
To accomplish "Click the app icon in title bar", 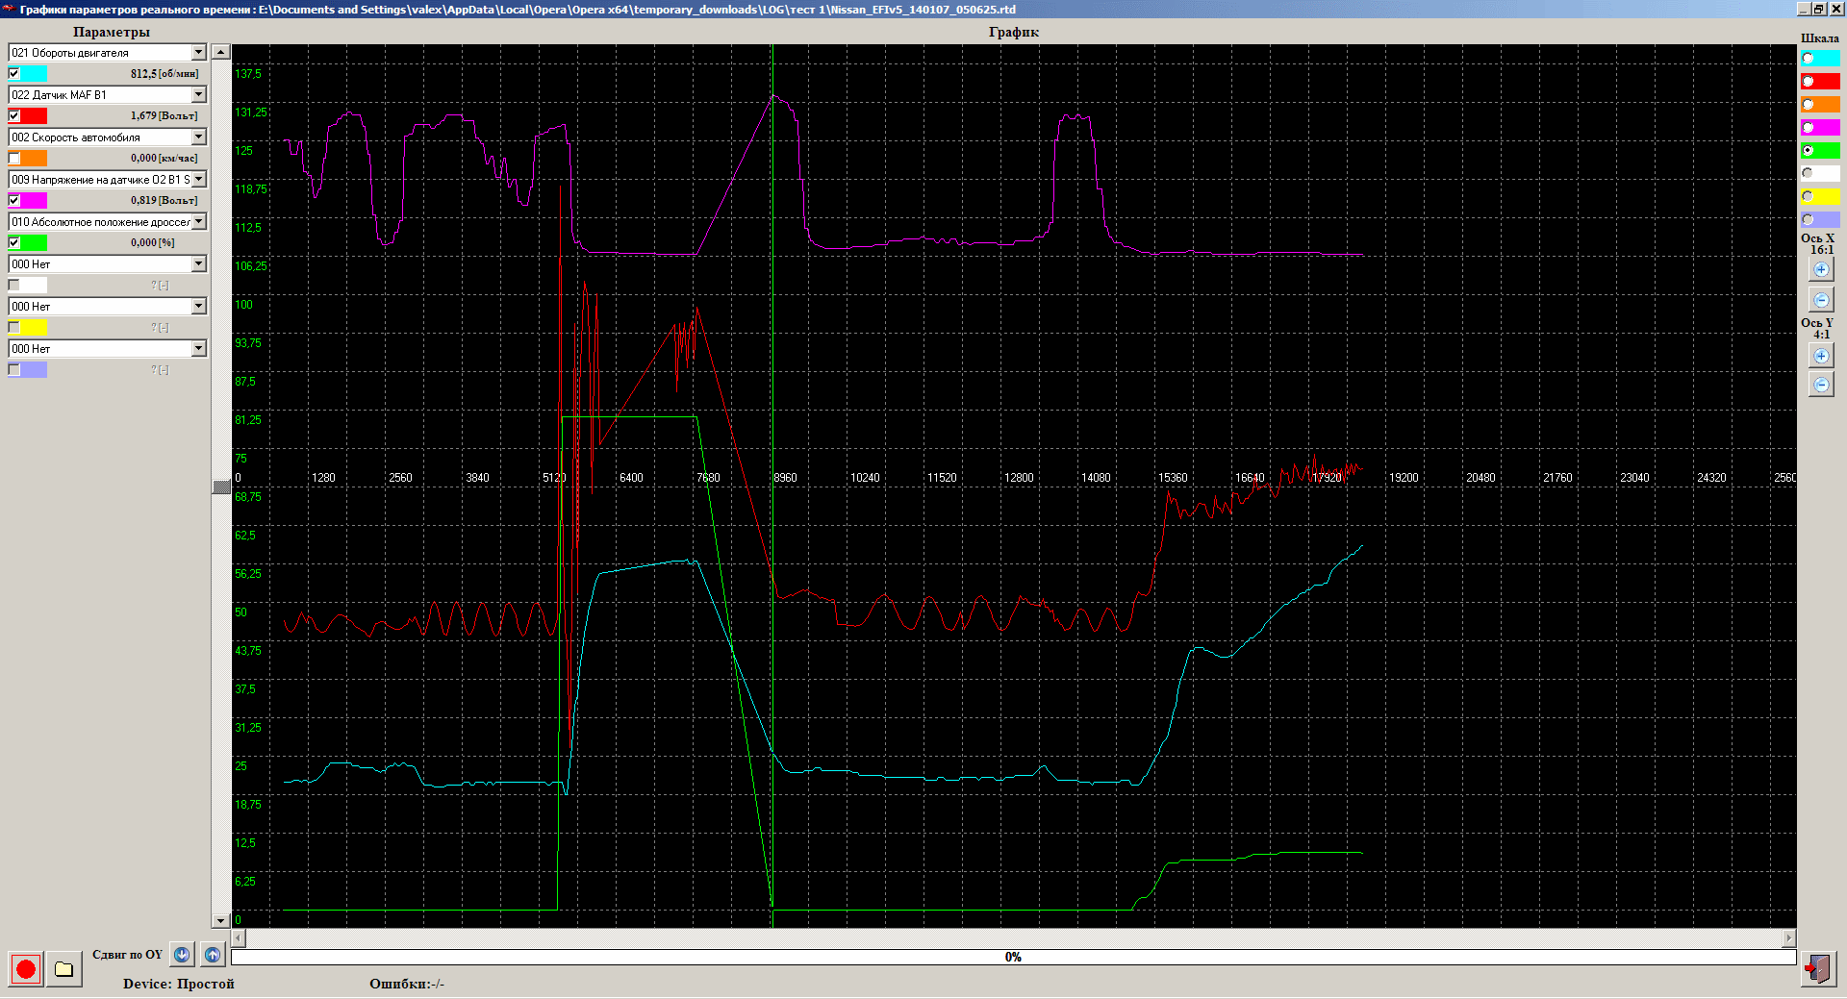I will (x=9, y=9).
